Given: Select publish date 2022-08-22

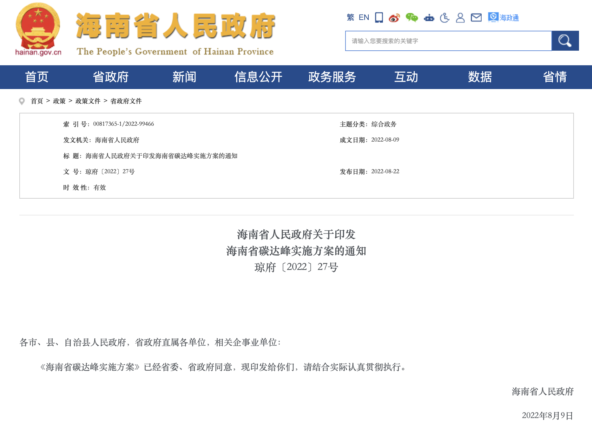Looking at the screenshot, I should [x=385, y=171].
